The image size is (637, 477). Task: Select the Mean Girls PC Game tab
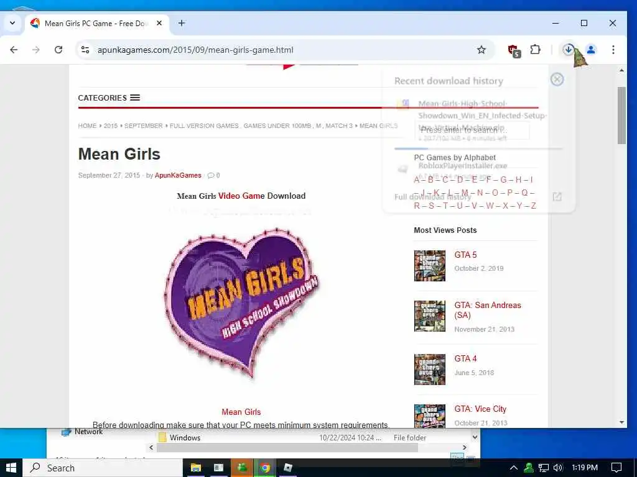tap(96, 24)
